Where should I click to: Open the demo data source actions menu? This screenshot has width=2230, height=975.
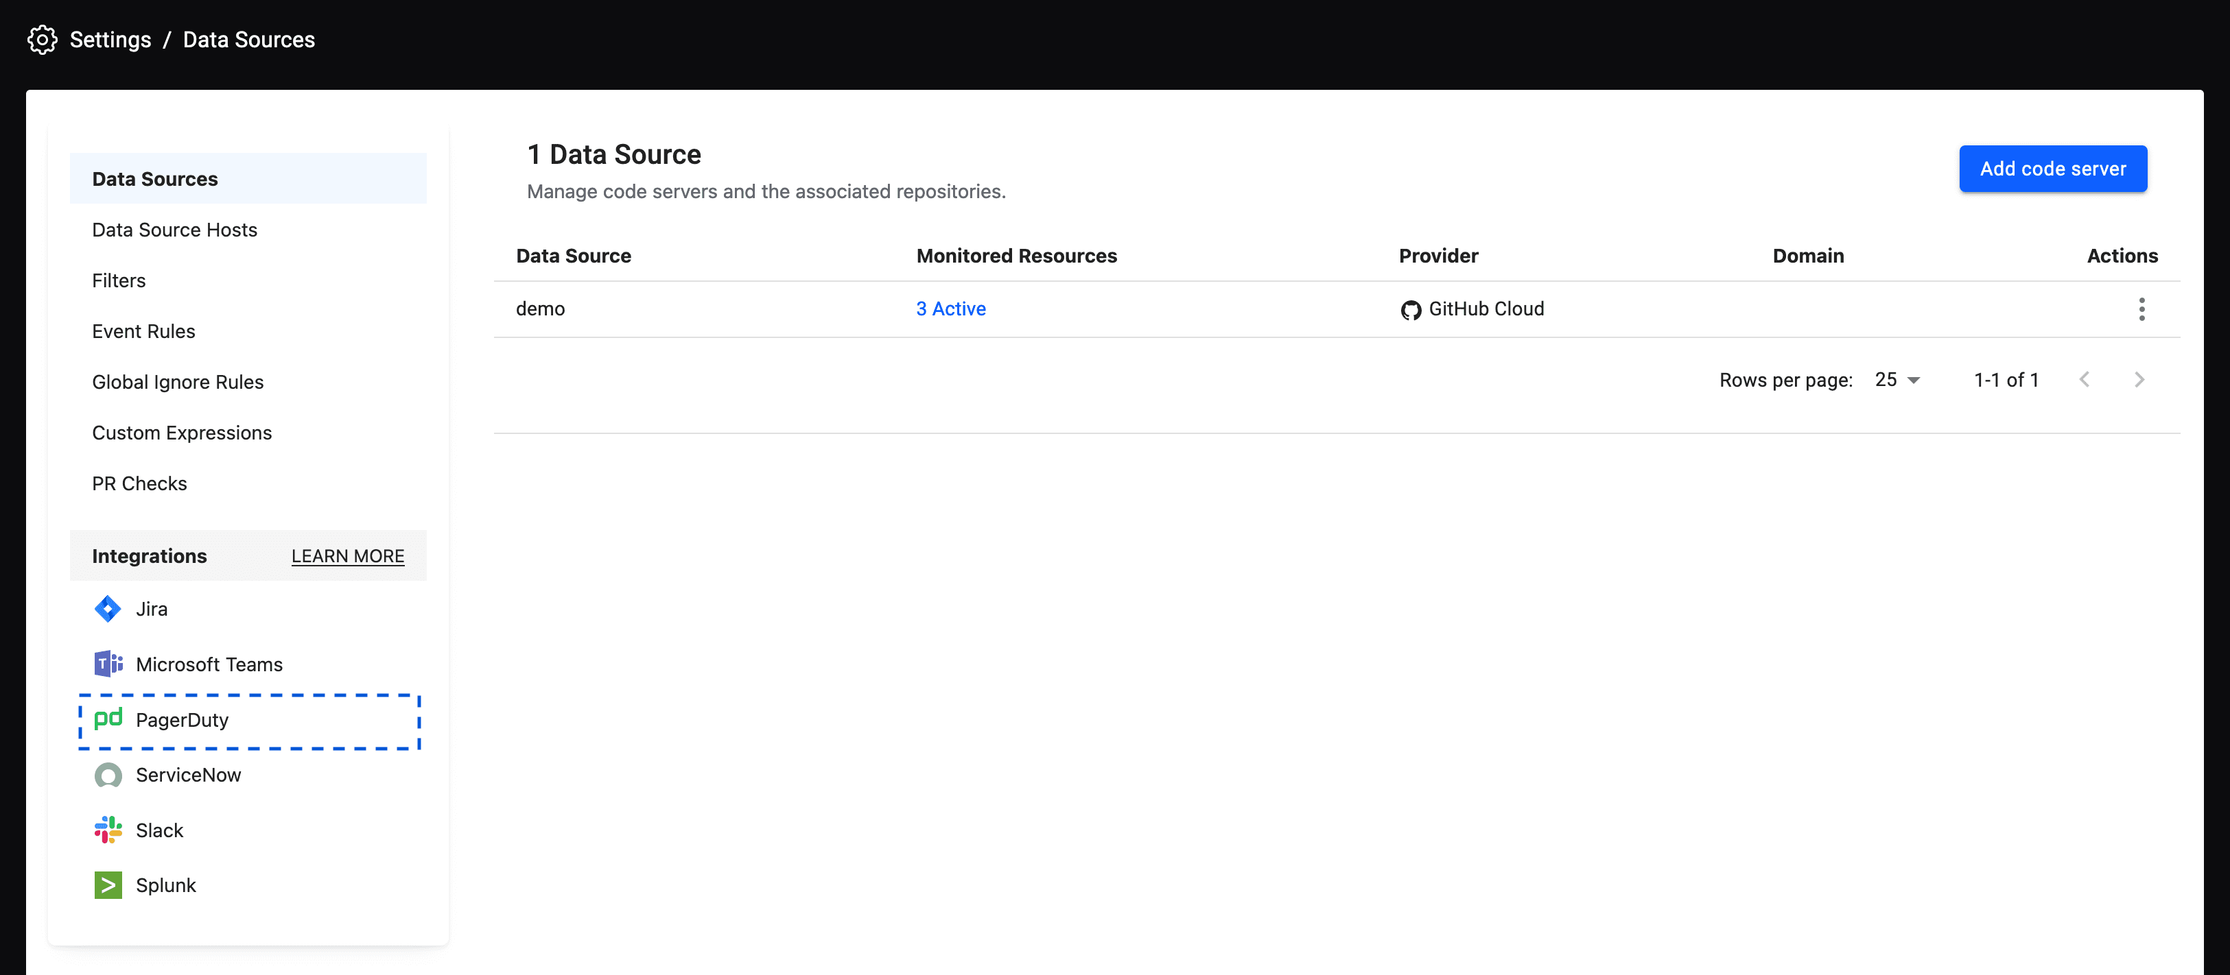(2141, 309)
